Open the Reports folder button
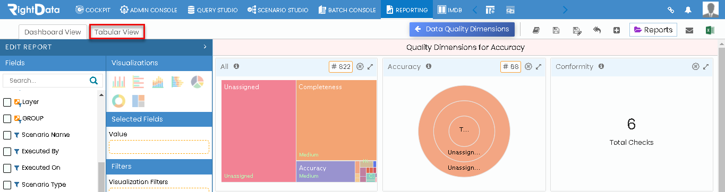 [653, 30]
